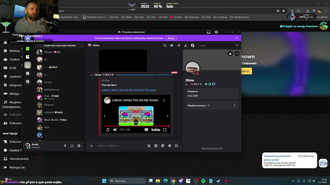
Task: Deafen audio with the headphones icon
Action: click(72, 146)
